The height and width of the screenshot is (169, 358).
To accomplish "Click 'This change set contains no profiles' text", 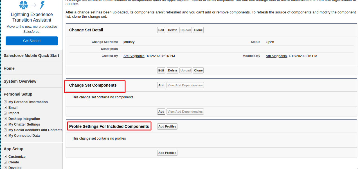I will 99,138.
